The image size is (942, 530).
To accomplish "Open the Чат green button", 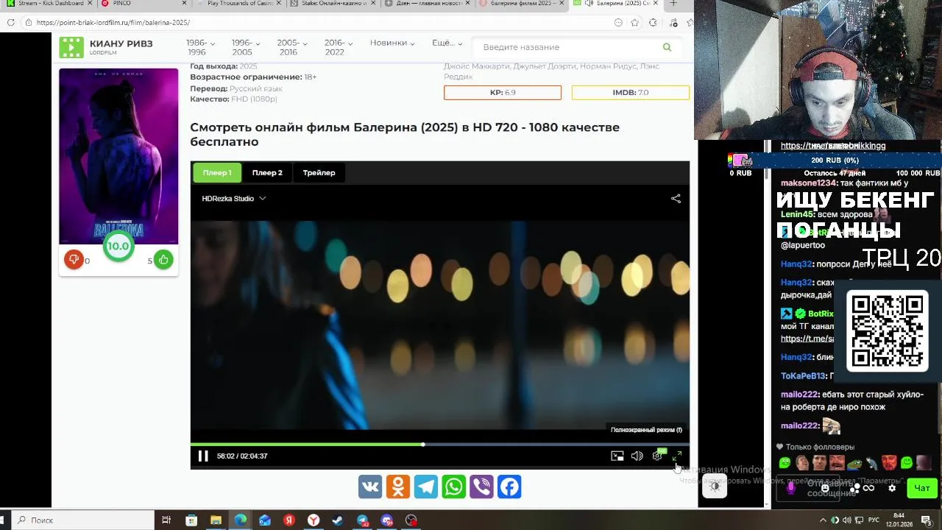I will [922, 487].
